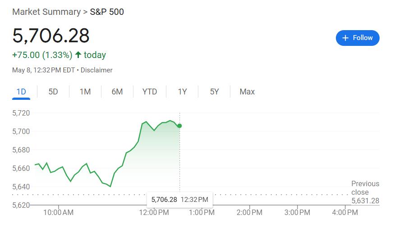Click the green up arrow icon beside today
This screenshot has width=408, height=228.
pos(78,55)
